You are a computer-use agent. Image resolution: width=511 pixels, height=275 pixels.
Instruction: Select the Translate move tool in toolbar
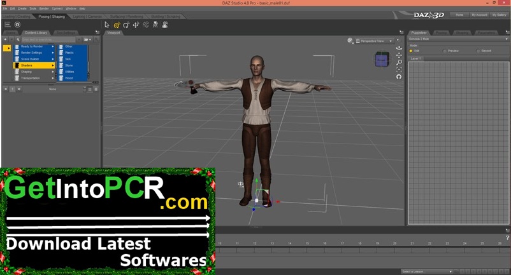pyautogui.click(x=136, y=25)
